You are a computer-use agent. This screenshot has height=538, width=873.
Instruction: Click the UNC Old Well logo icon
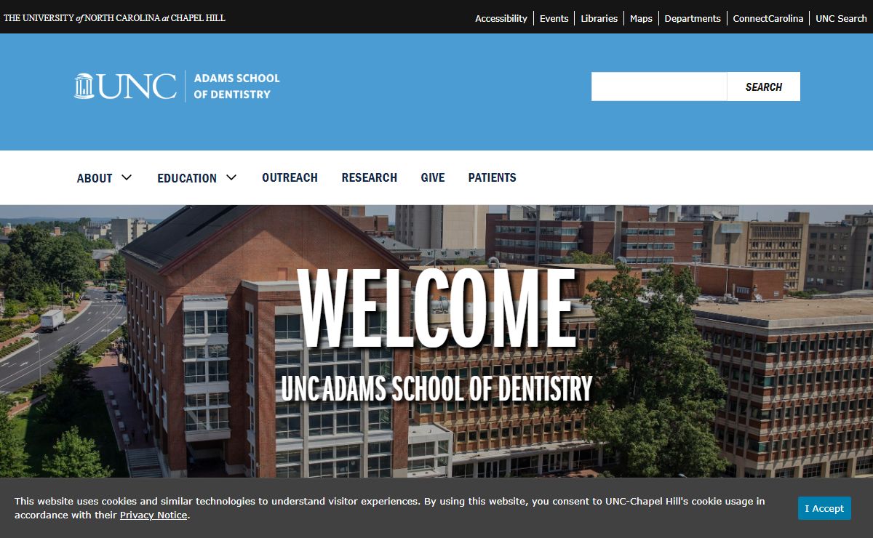[x=84, y=86]
